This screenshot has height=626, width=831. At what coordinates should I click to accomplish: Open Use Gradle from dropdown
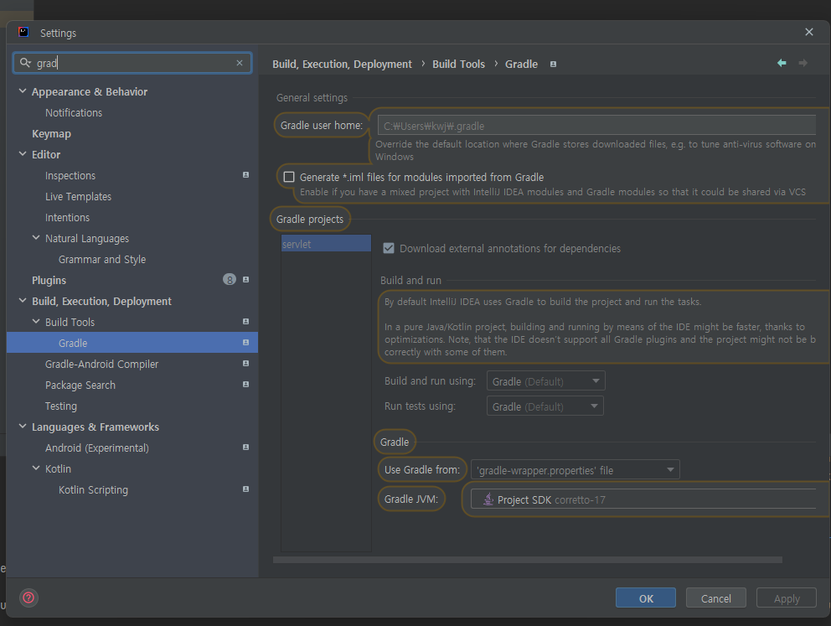[575, 469]
